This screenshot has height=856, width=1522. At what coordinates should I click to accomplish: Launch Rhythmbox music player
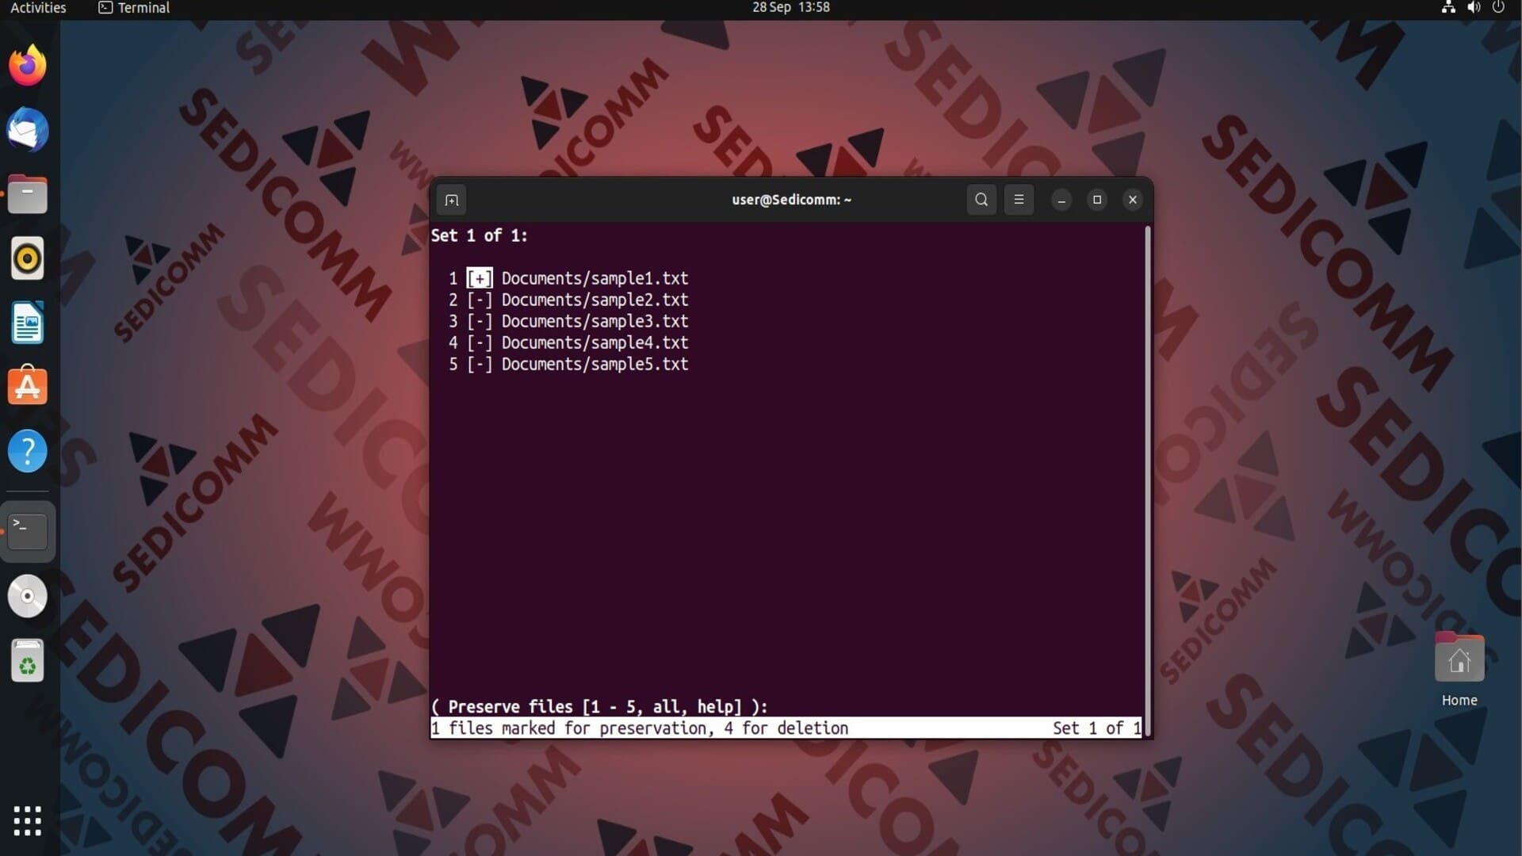click(x=28, y=258)
